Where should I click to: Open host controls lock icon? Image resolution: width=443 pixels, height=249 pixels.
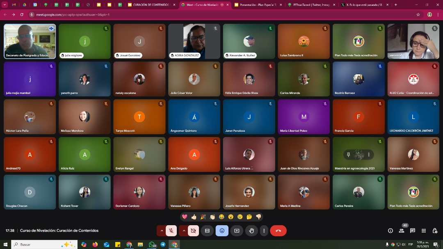(x=435, y=231)
